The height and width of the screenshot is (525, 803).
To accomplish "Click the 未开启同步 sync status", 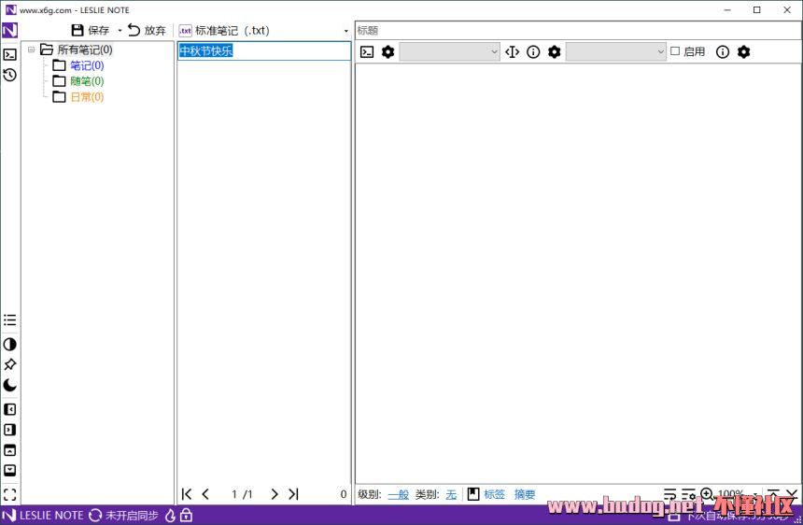I will 132,516.
